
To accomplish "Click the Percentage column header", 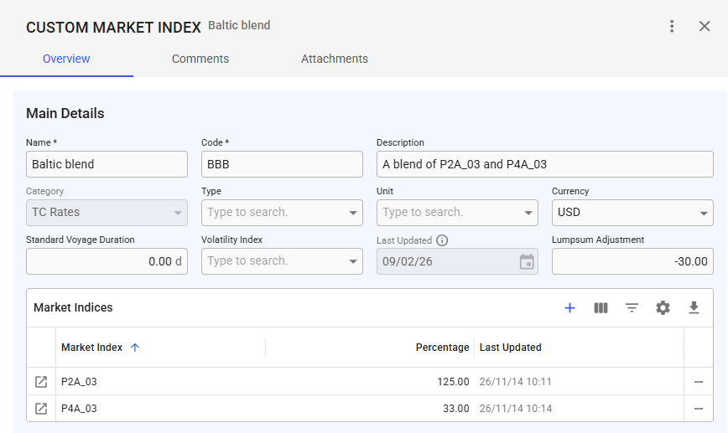I will [442, 348].
